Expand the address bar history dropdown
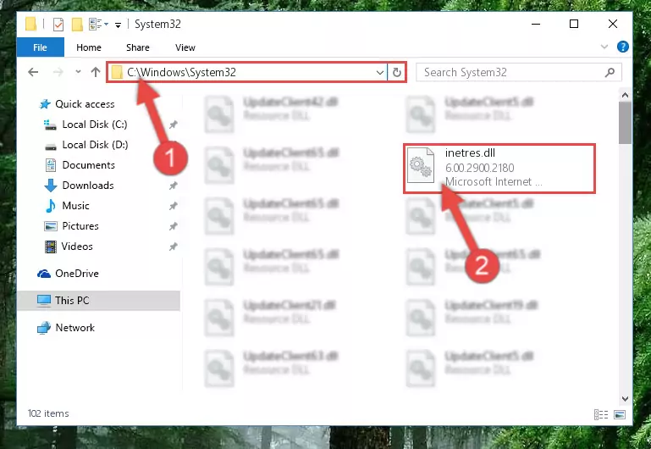The height and width of the screenshot is (449, 651). click(x=380, y=73)
